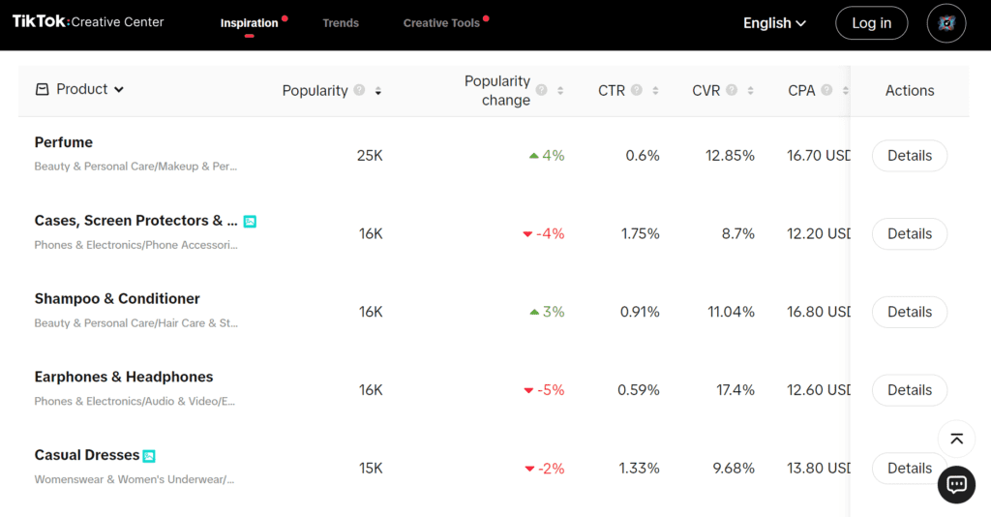Click the scroll-to-top arrow icon
This screenshot has height=517, width=991.
click(956, 439)
